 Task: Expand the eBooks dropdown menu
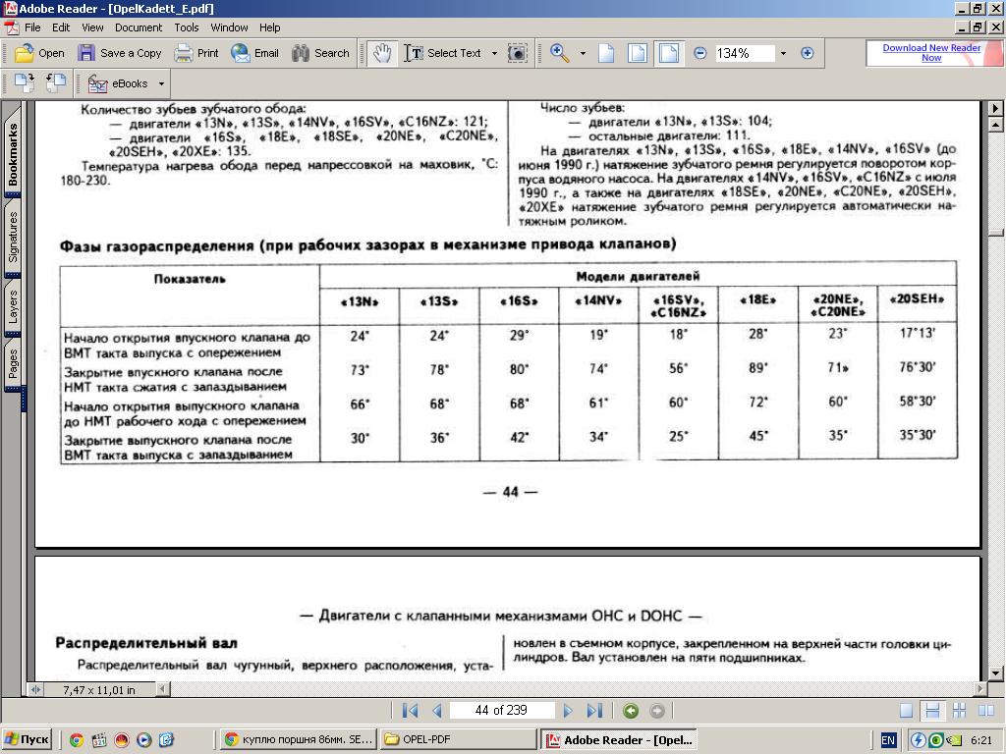coord(161,83)
